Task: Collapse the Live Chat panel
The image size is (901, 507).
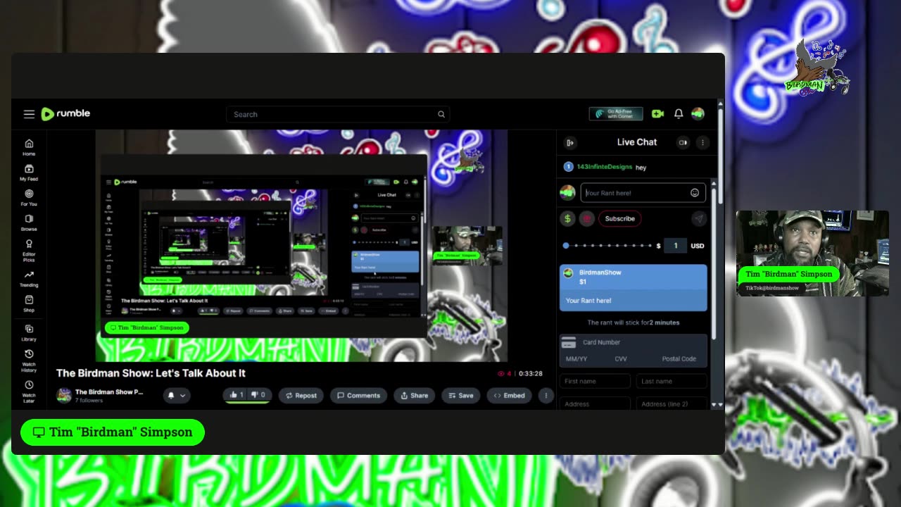Action: [x=571, y=142]
